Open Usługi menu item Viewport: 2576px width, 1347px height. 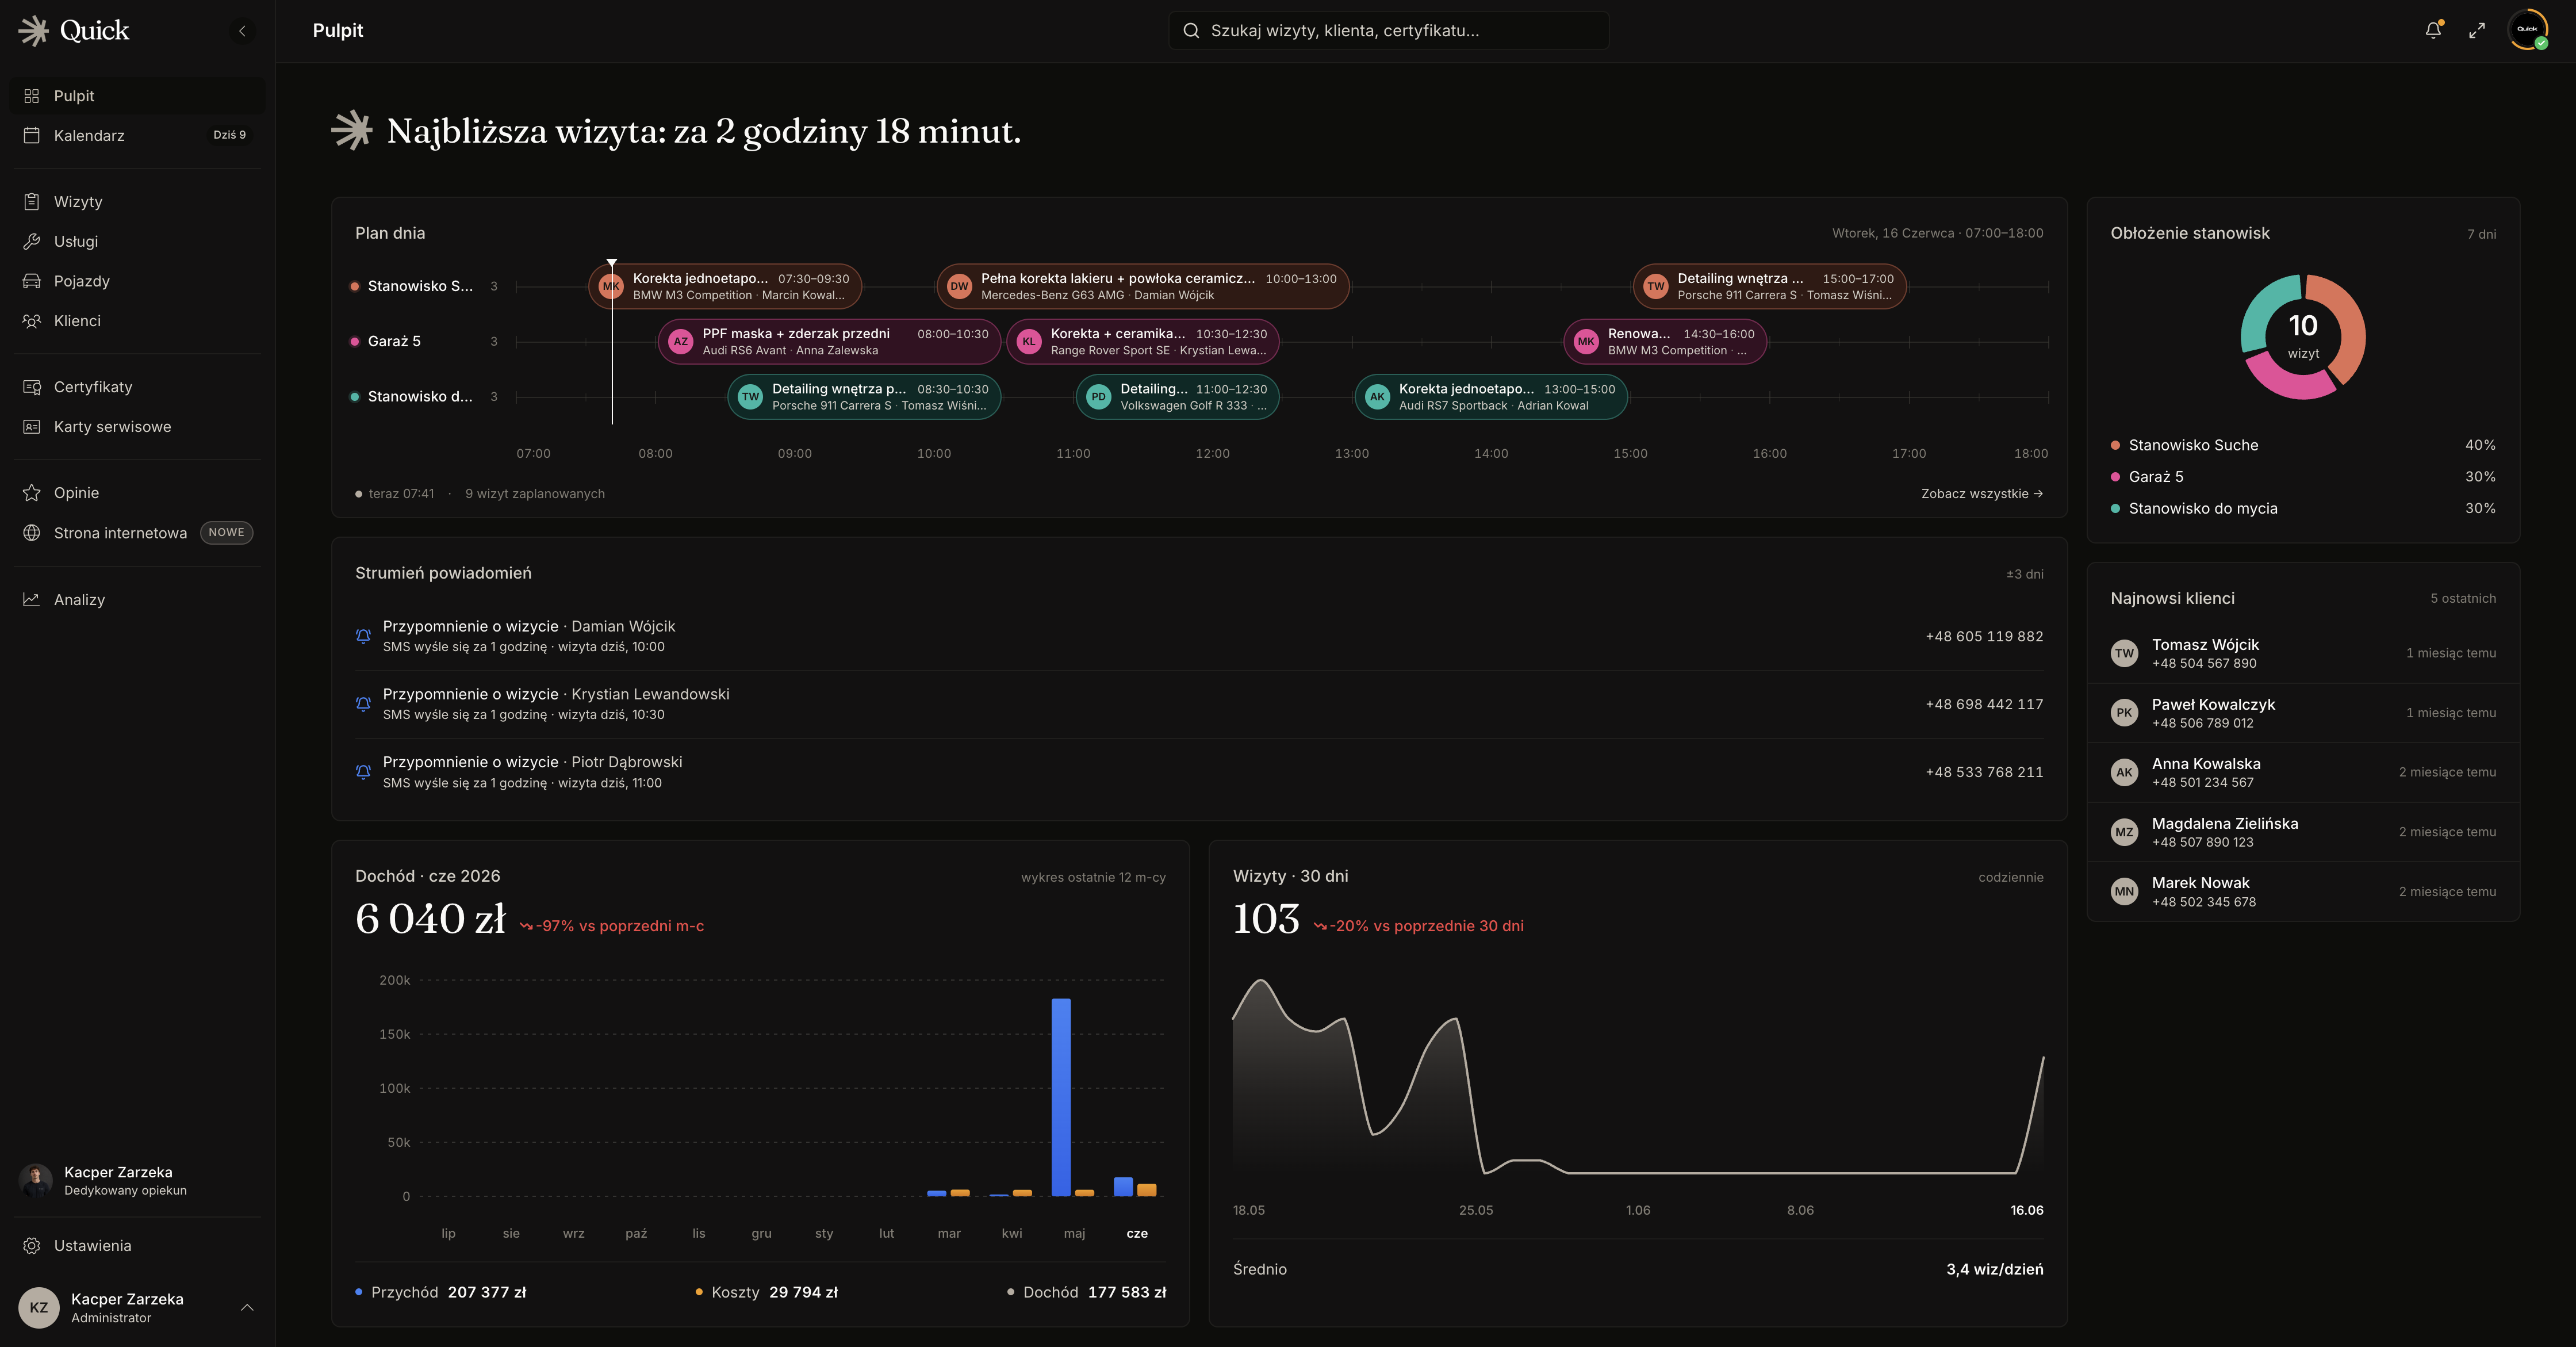click(x=137, y=241)
